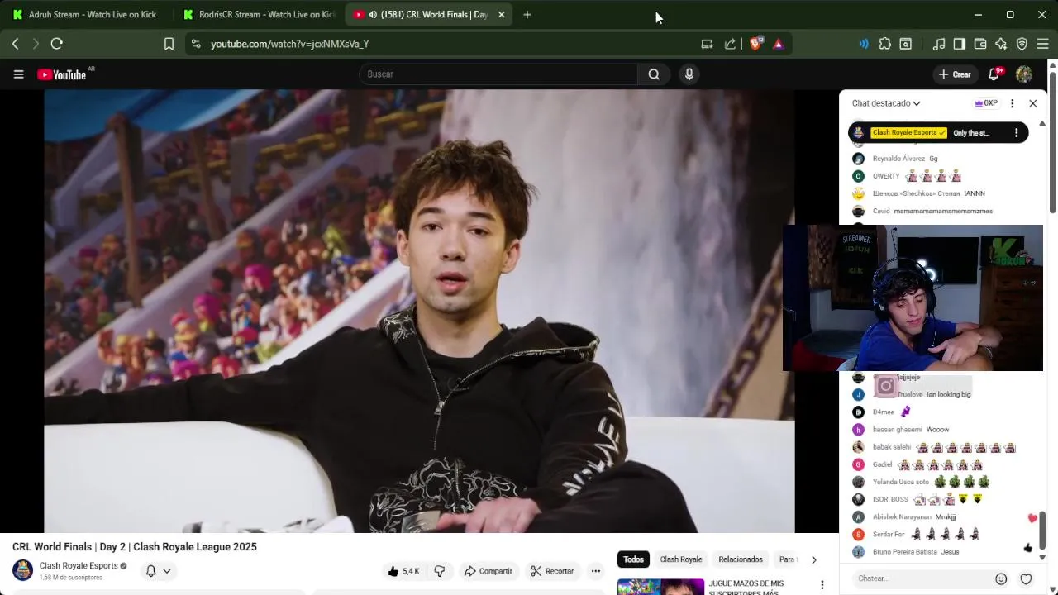Go to the YouTube home logo
The width and height of the screenshot is (1058, 595).
(62, 74)
